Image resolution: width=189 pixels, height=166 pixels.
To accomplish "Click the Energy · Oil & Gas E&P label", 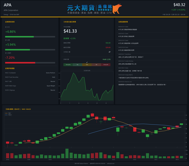I will tap(11, 14).
